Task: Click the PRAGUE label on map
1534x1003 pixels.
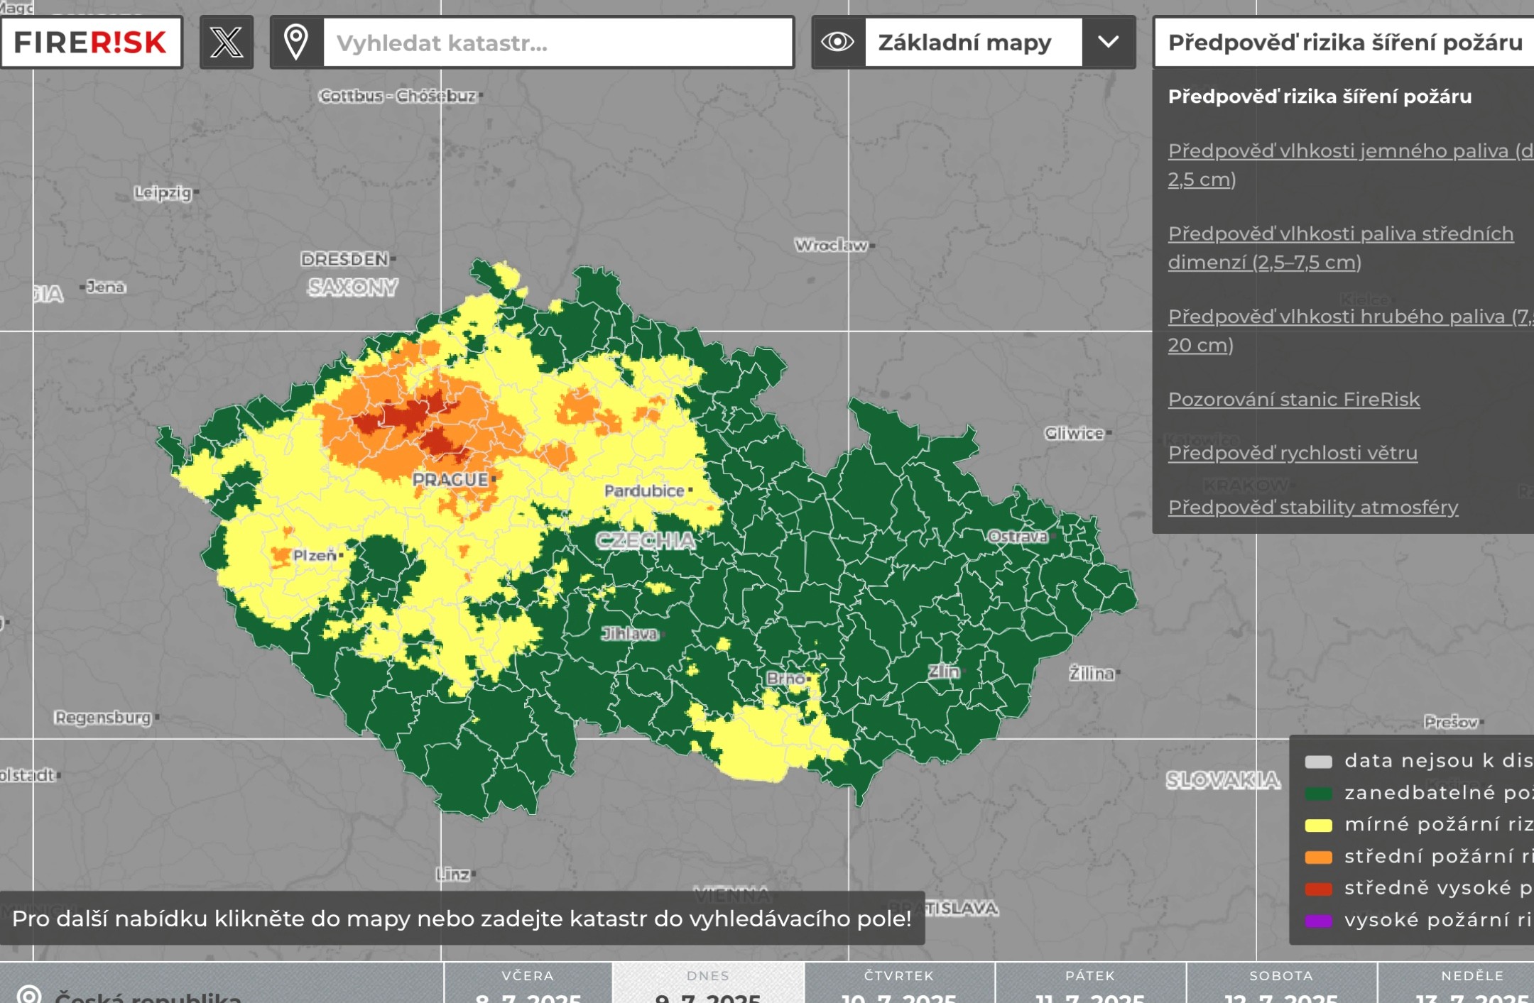Action: tap(450, 480)
